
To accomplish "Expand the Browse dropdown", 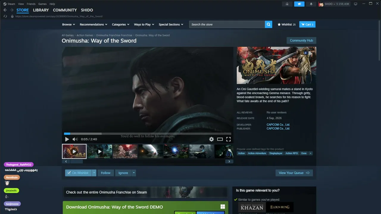I will coord(68,24).
